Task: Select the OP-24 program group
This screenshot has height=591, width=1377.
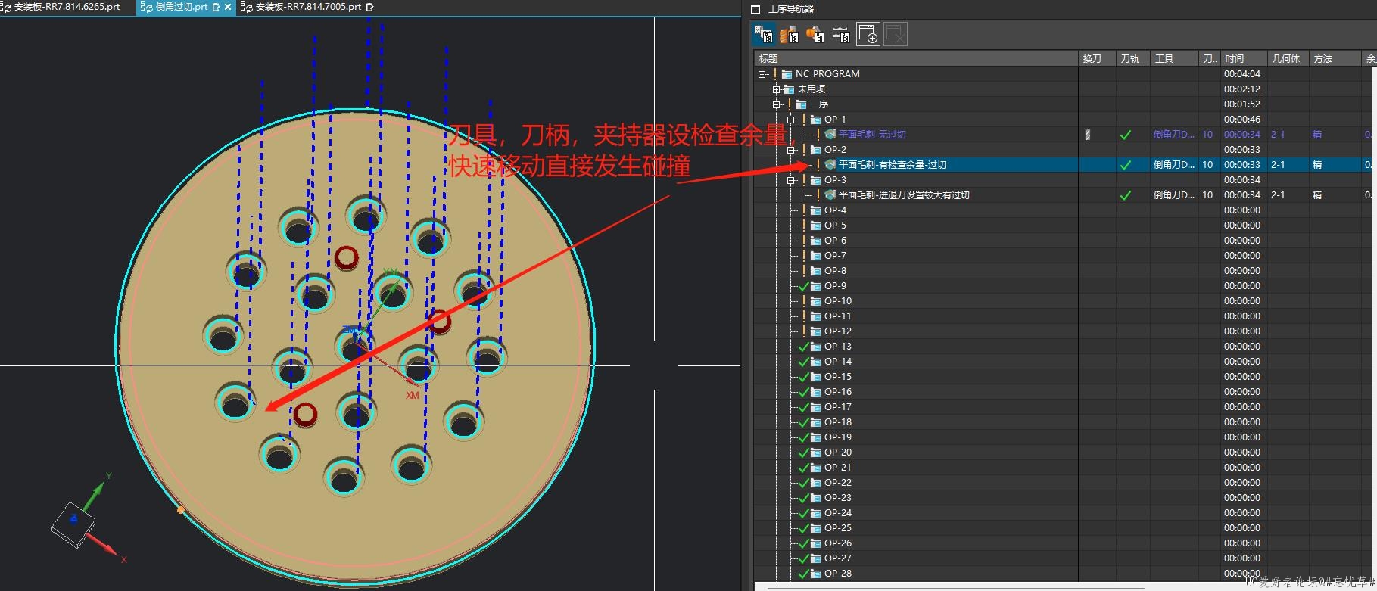Action: [837, 513]
